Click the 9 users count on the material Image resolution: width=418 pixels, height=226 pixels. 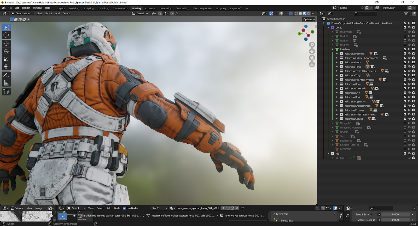click(223, 208)
